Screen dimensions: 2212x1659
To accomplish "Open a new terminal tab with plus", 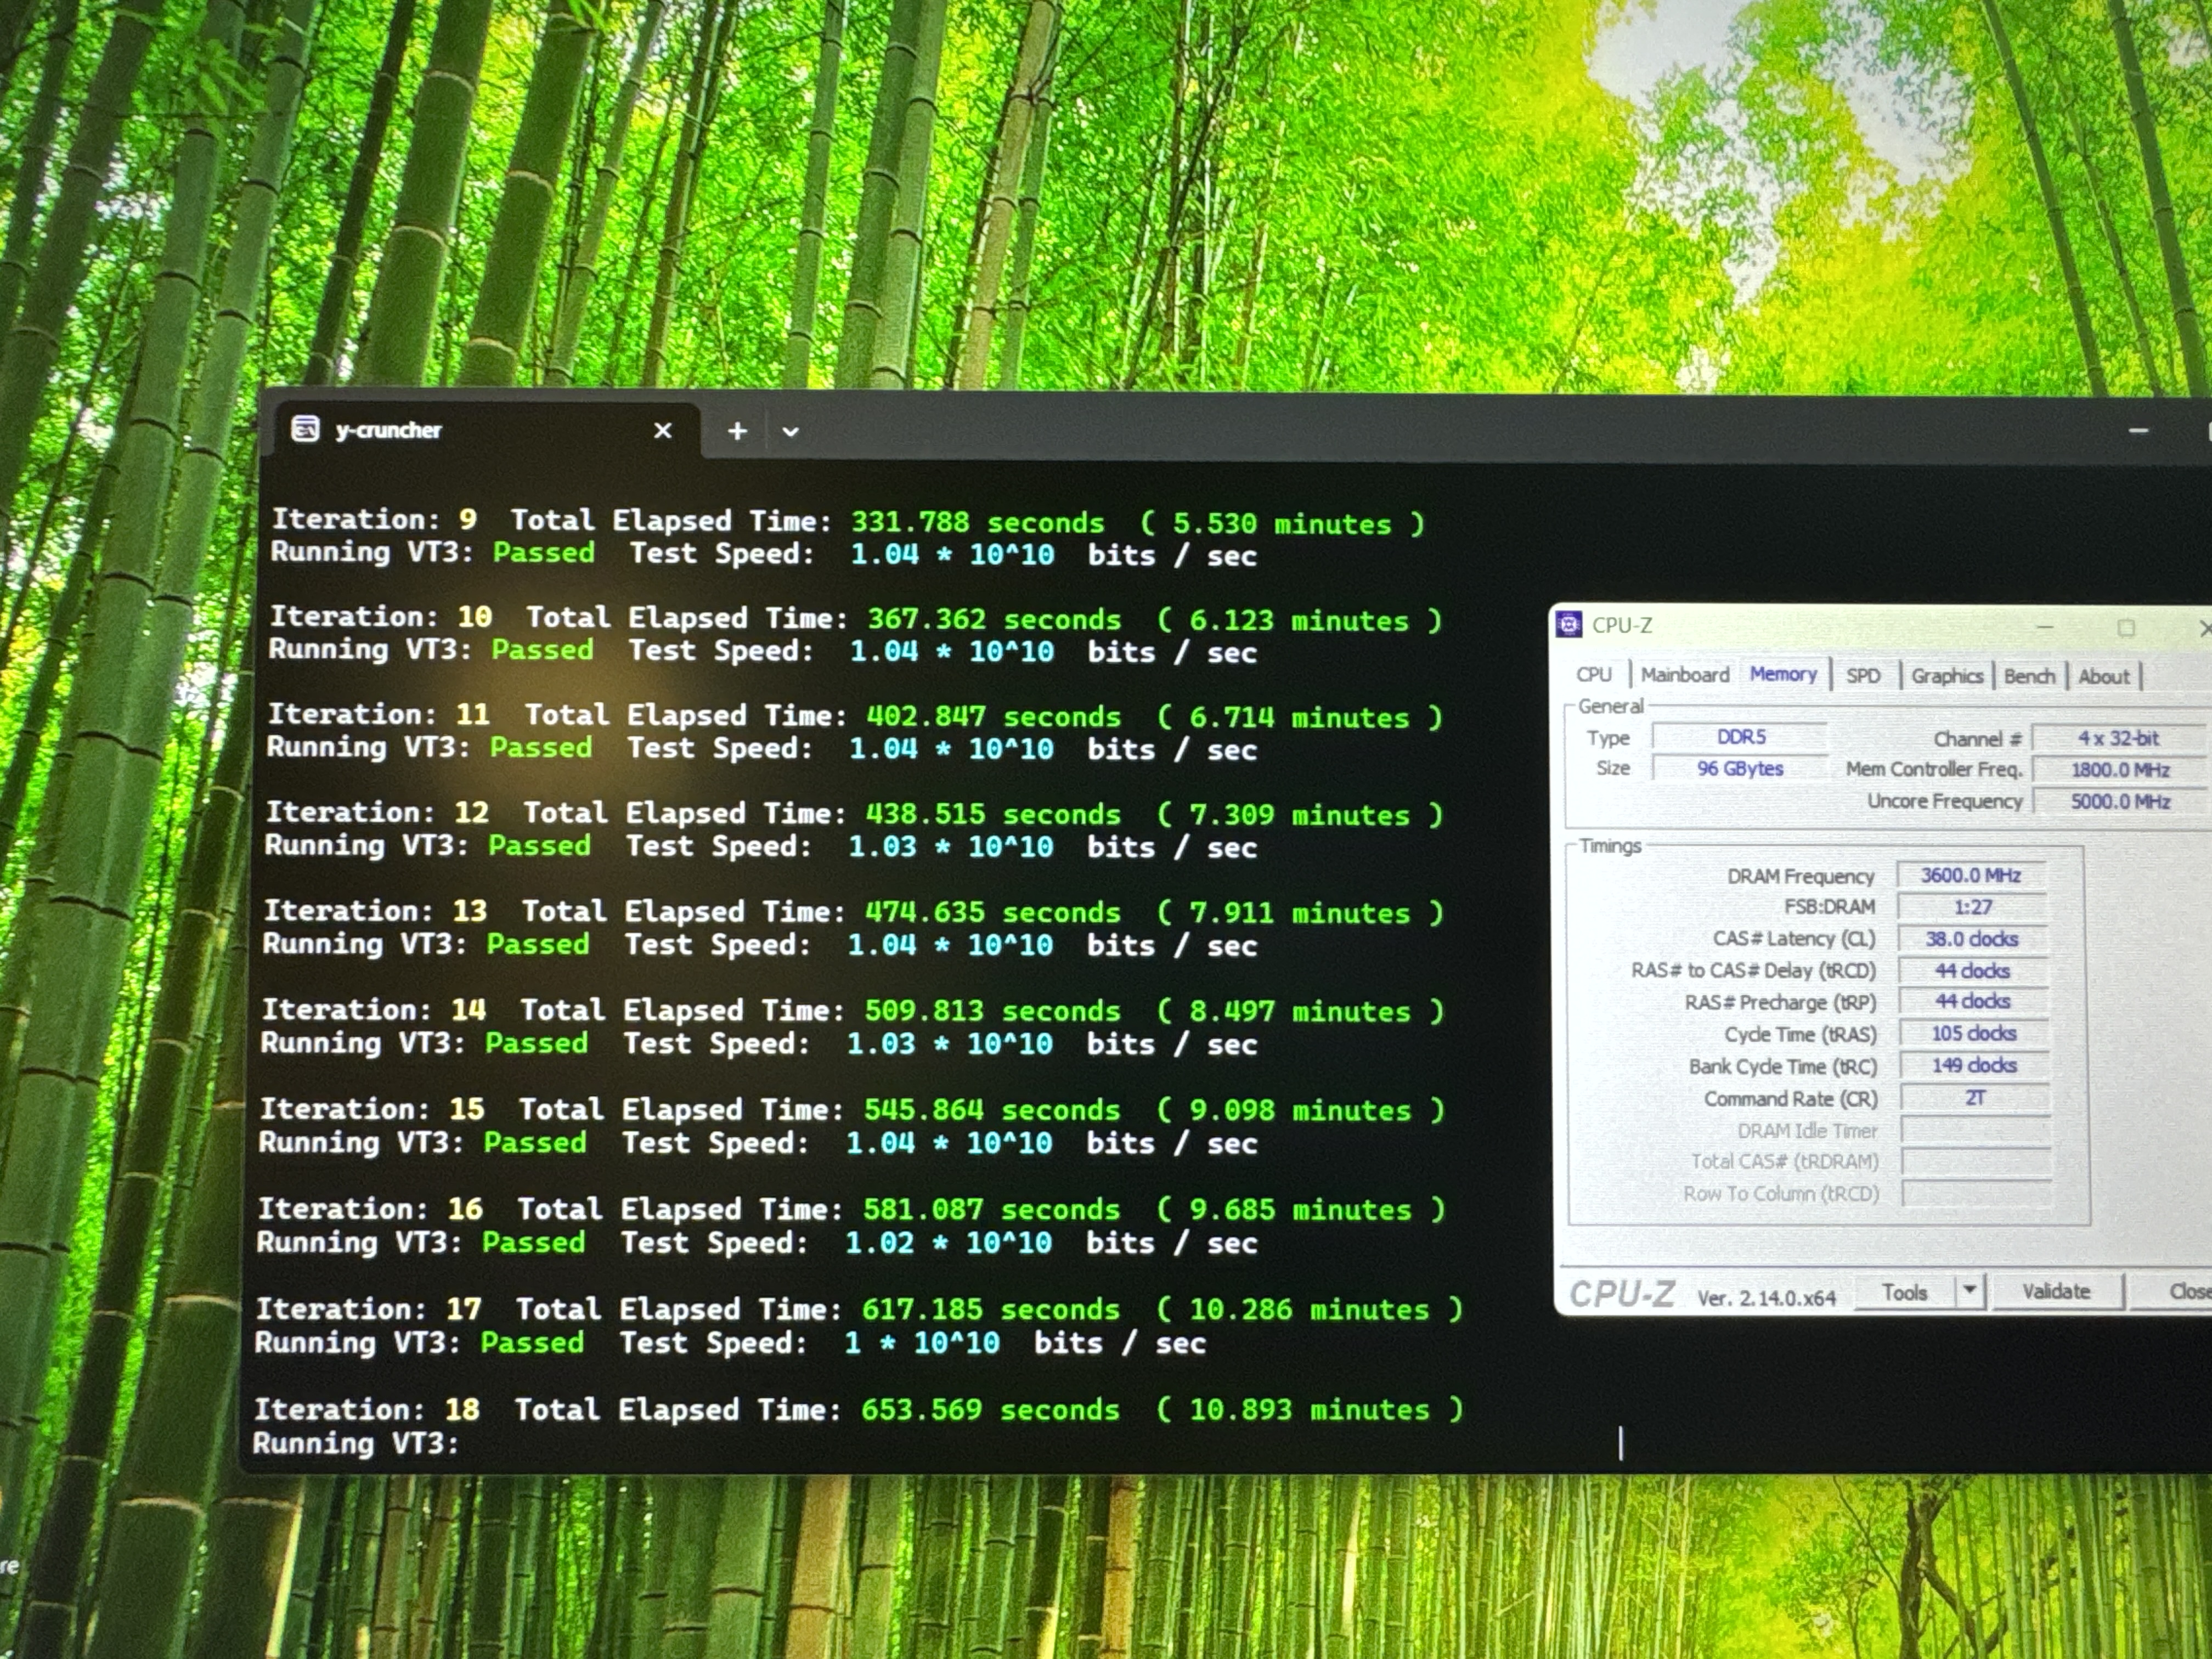I will click(x=737, y=431).
